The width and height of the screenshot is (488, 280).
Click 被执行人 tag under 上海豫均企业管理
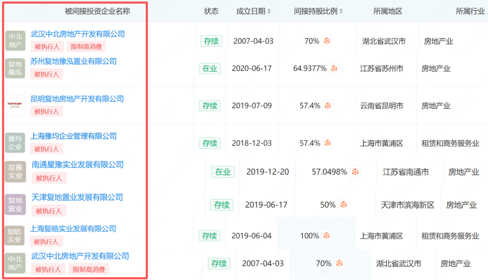47,149
